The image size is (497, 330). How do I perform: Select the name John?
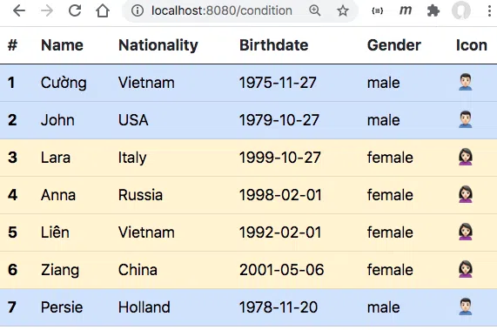coord(57,120)
